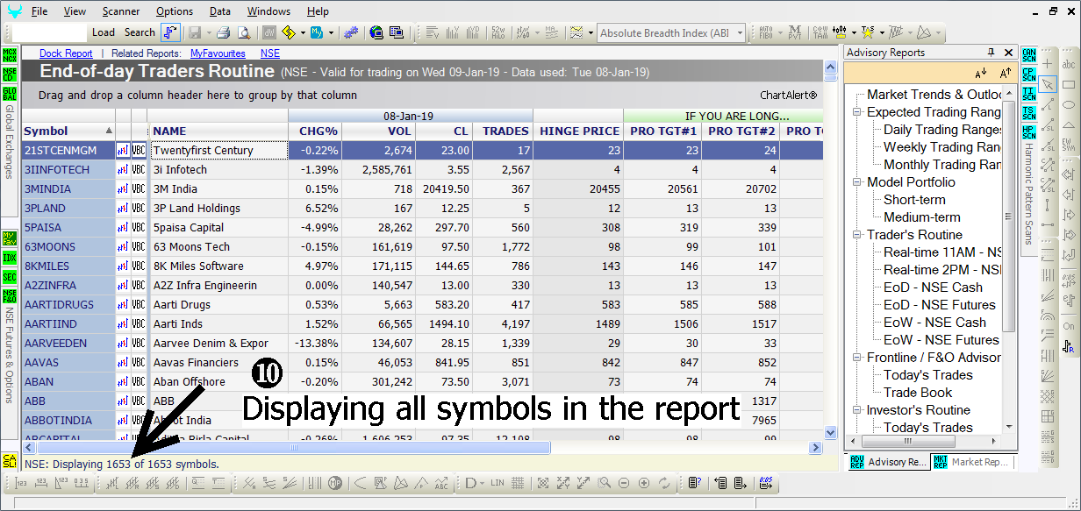
Task: Click the chart icon in the 21STCENMGM row
Action: tap(123, 151)
